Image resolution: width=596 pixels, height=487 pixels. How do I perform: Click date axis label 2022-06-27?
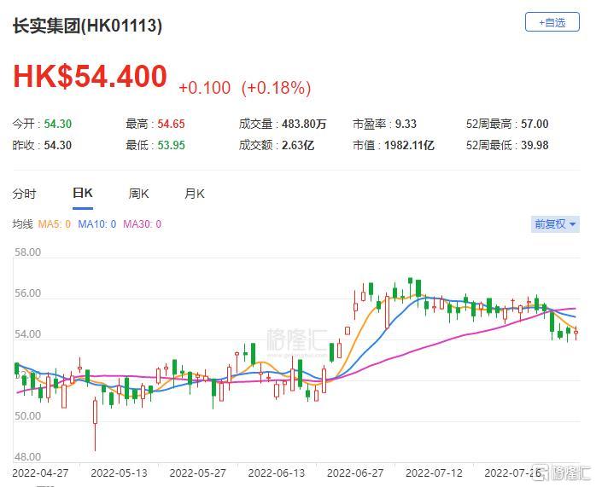[x=355, y=473]
